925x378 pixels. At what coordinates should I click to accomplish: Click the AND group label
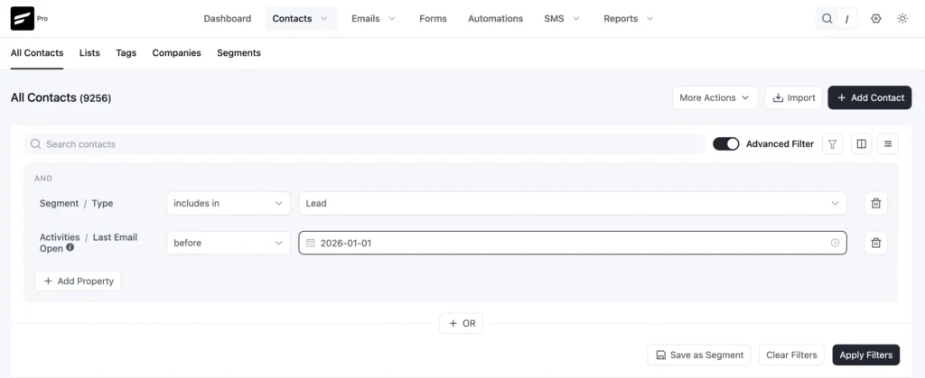click(x=43, y=179)
